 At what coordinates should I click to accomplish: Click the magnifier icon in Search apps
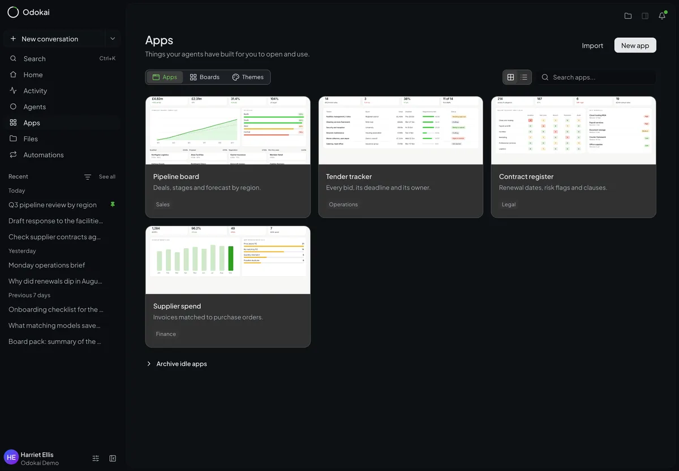[545, 77]
